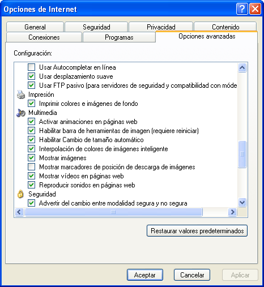
Task: Uncheck Usar desplazamiento suave
Action: pyautogui.click(x=31, y=76)
